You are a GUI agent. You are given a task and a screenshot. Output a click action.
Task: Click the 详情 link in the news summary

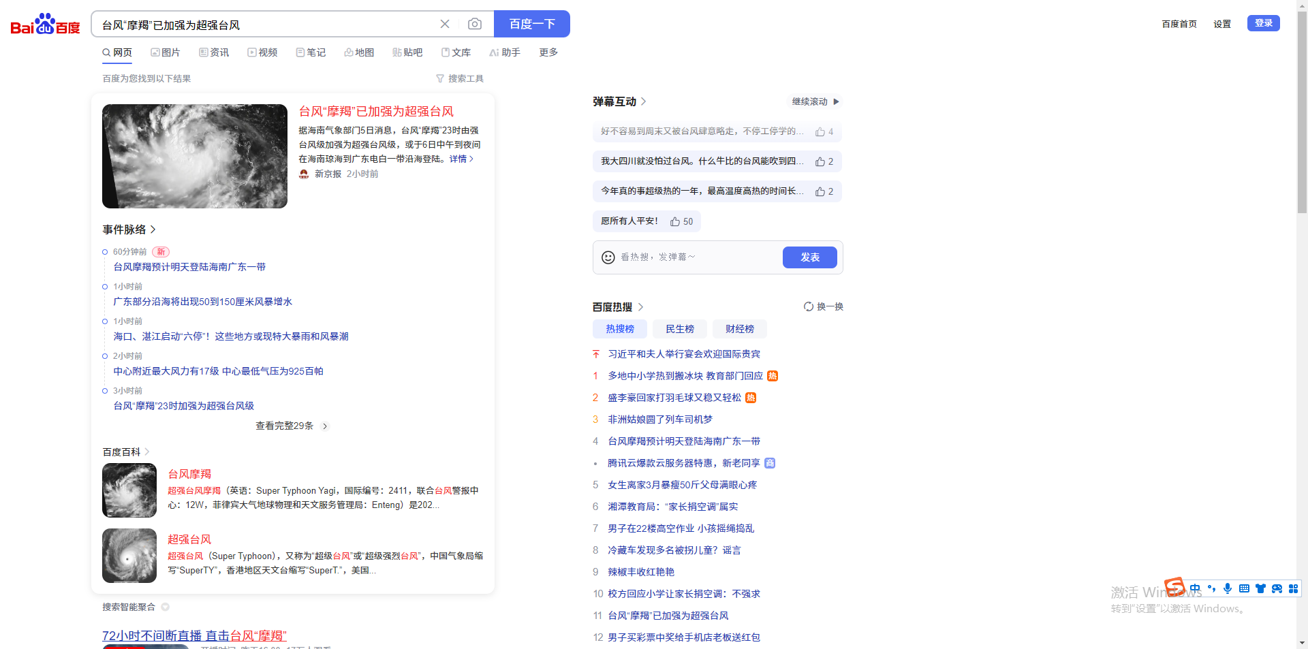[461, 159]
